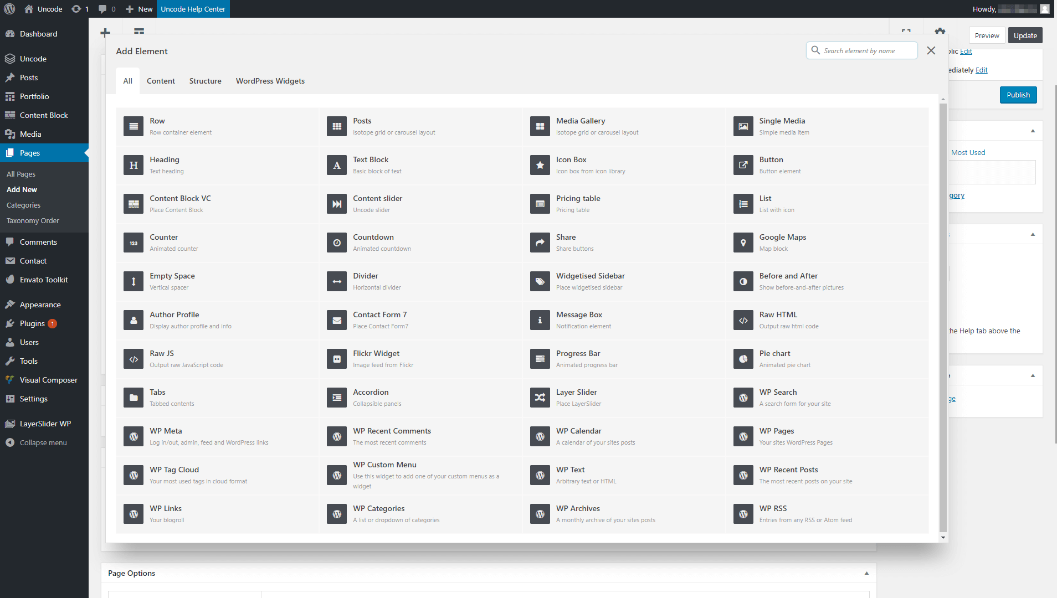Choose the Single Media image icon
Image resolution: width=1057 pixels, height=598 pixels.
click(x=743, y=126)
